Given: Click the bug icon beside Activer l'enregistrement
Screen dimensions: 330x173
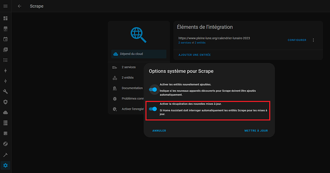Looking at the screenshot, I should (115, 109).
